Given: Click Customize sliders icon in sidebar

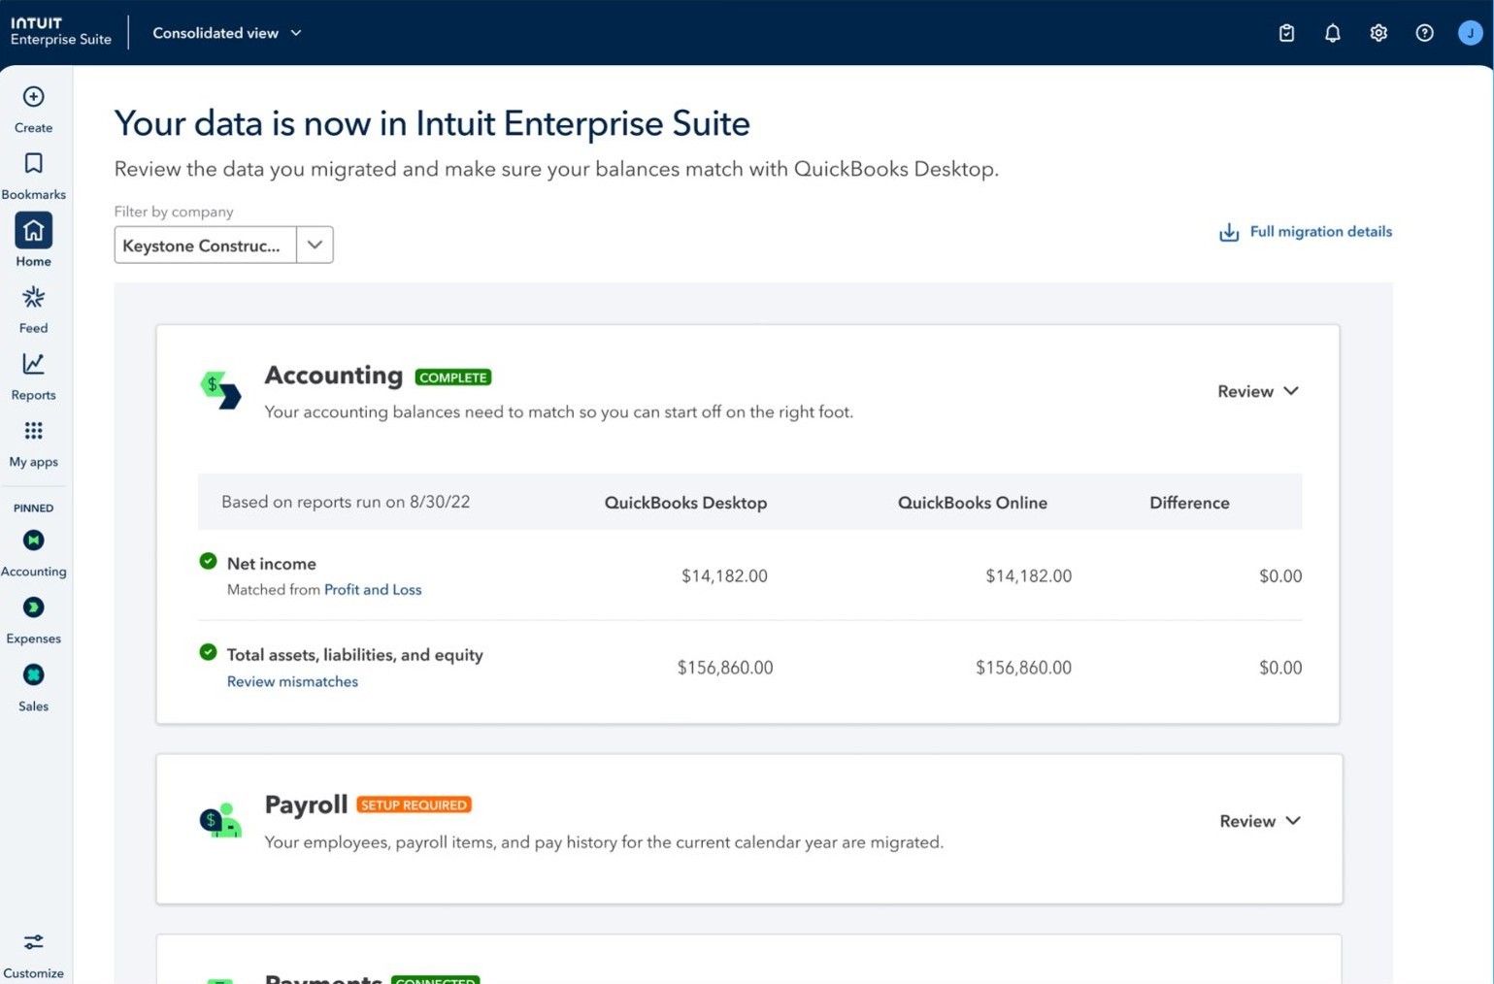Looking at the screenshot, I should pos(33,942).
